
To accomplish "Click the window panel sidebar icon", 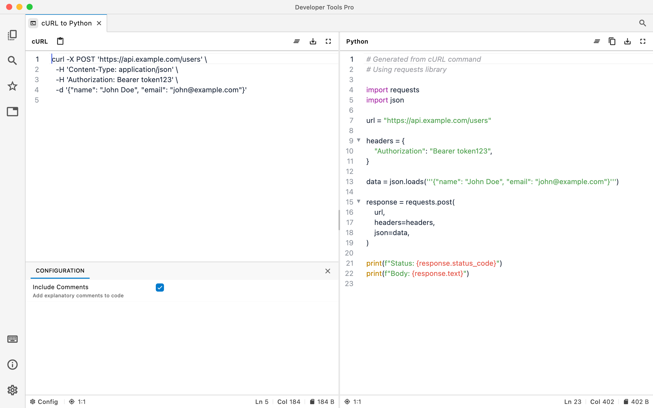I will [12, 111].
